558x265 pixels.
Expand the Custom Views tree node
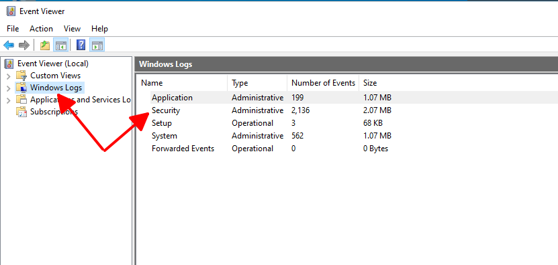tap(9, 76)
